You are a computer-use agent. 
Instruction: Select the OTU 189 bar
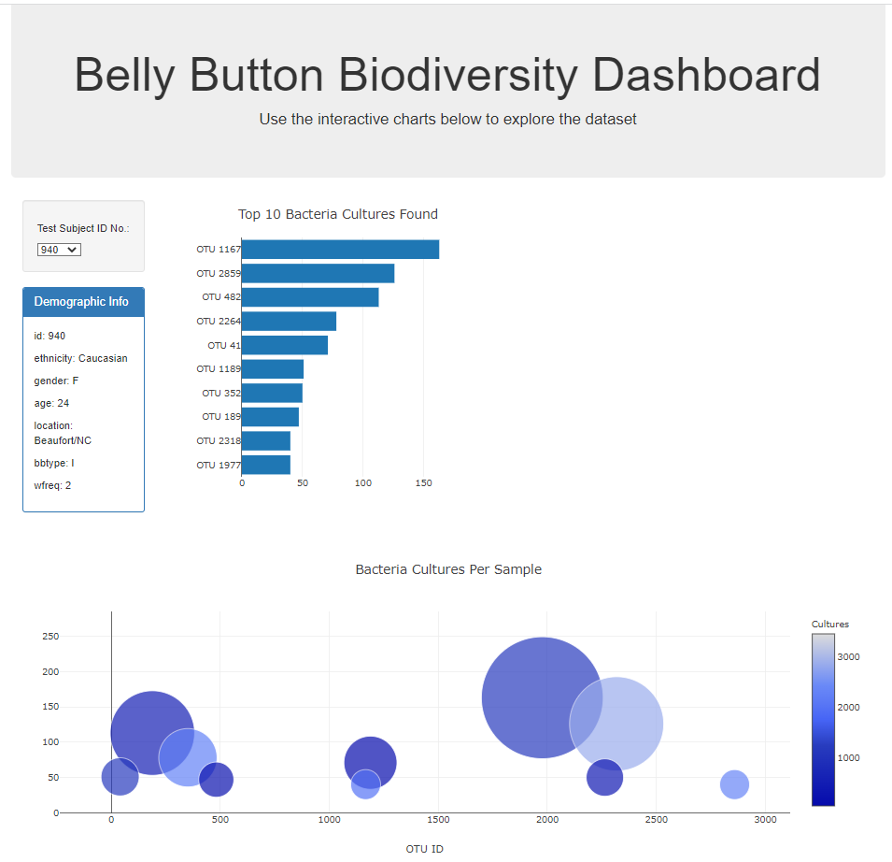click(270, 416)
